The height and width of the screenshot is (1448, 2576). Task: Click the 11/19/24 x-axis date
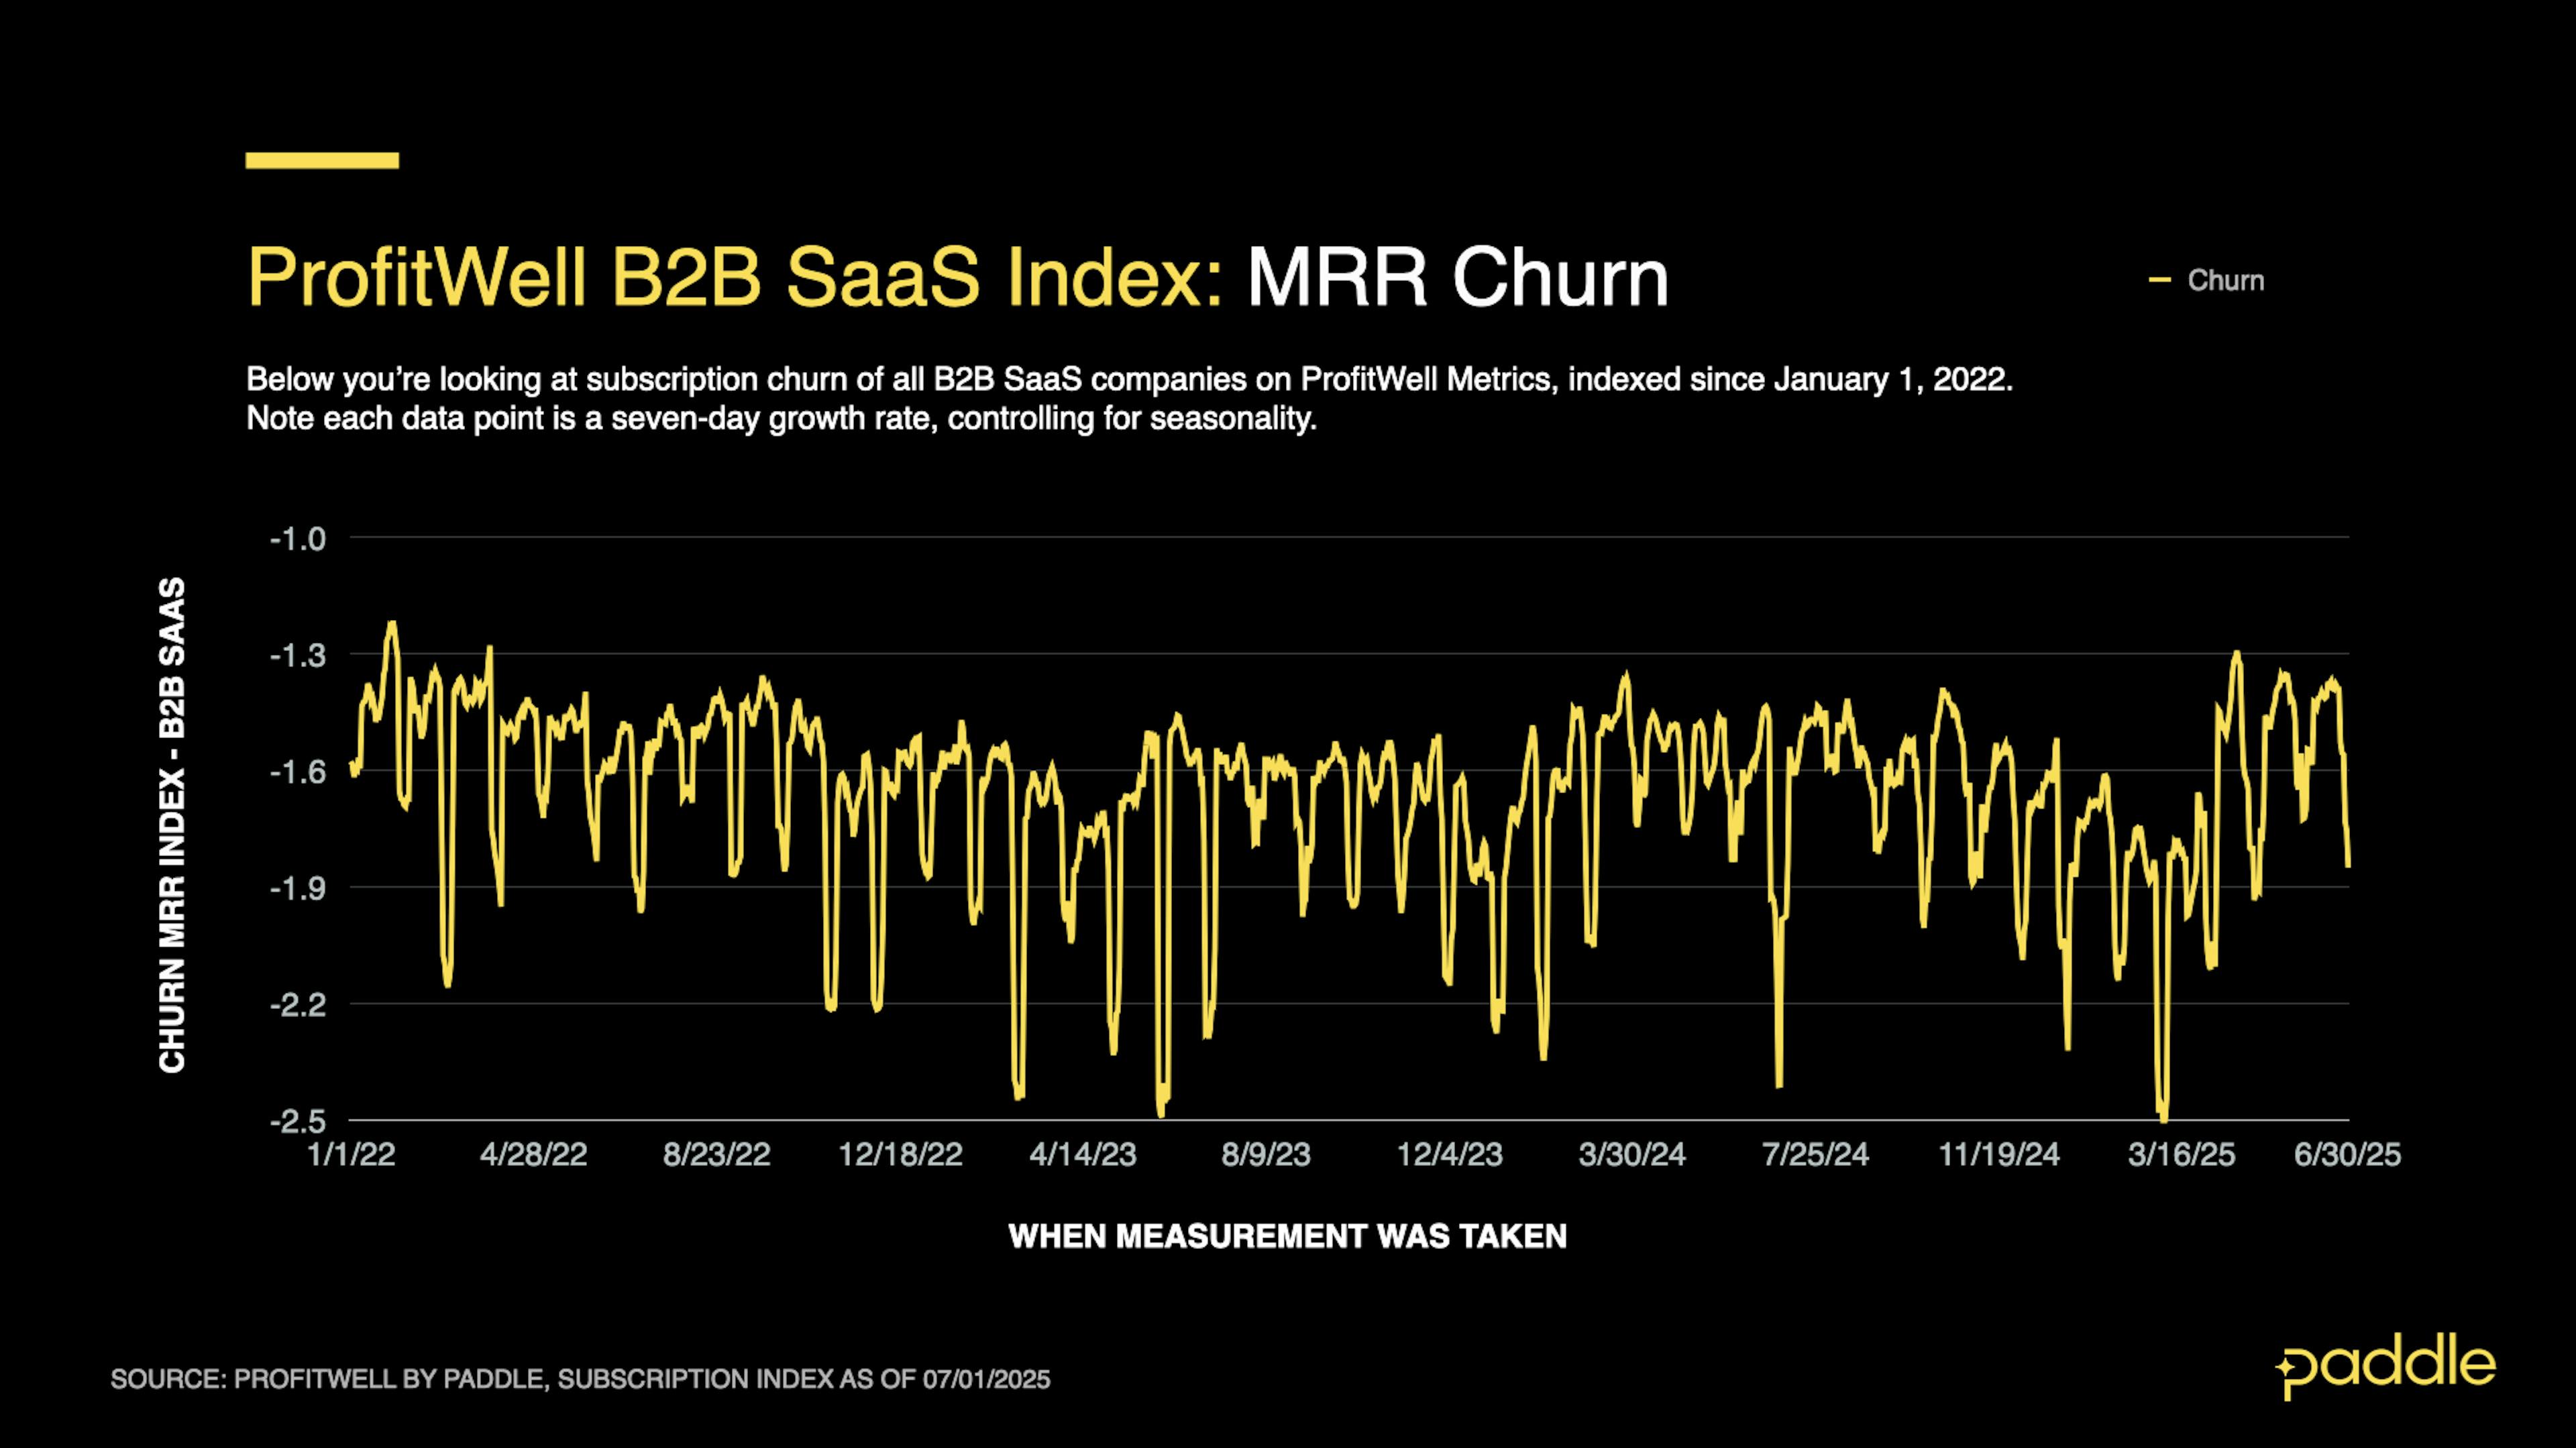point(1999,1154)
